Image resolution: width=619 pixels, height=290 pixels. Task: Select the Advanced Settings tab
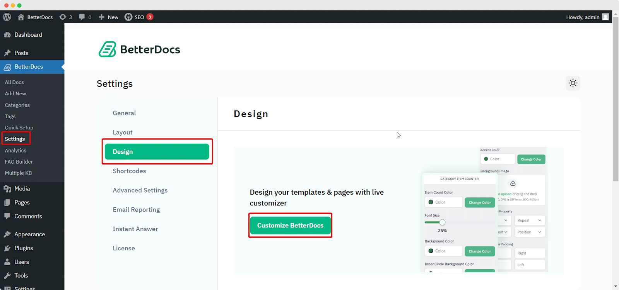[140, 190]
